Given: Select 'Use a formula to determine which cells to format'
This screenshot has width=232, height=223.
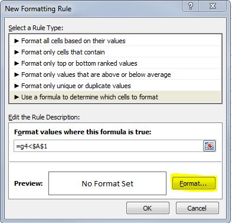Looking at the screenshot, I should click(x=116, y=97).
